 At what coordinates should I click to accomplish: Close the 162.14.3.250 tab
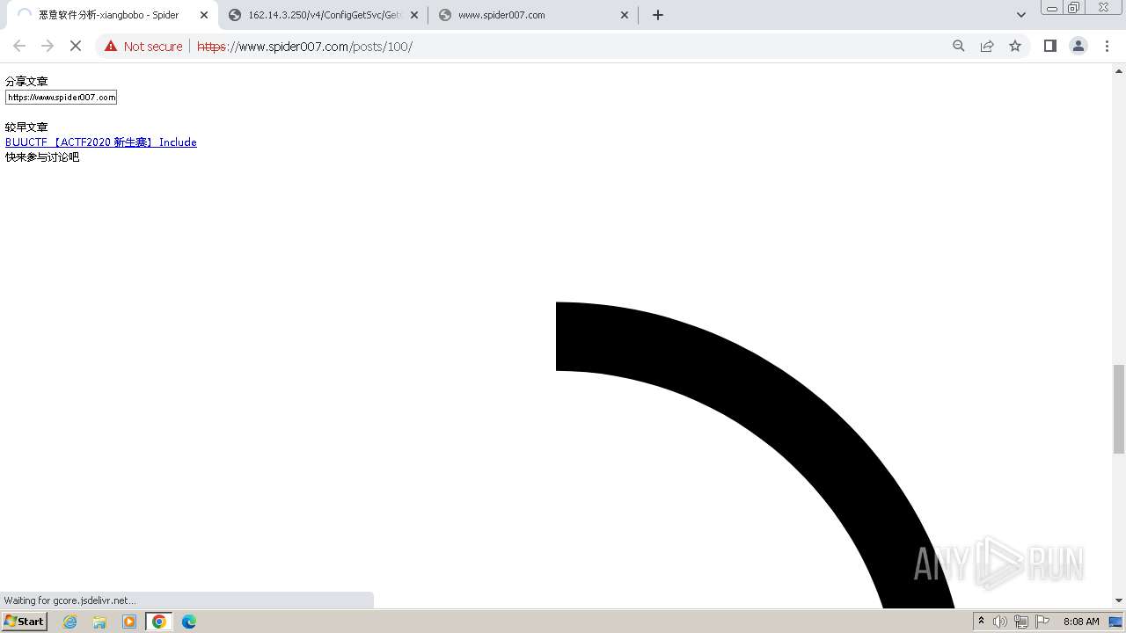click(414, 15)
